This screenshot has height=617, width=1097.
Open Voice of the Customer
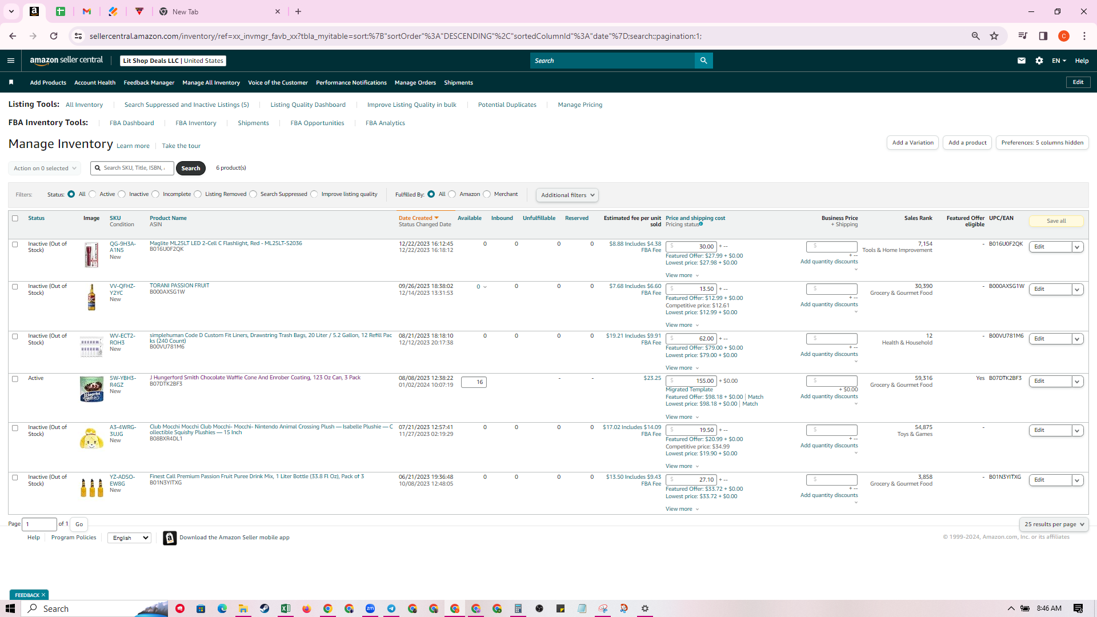point(278,83)
